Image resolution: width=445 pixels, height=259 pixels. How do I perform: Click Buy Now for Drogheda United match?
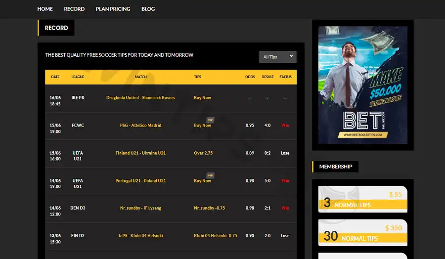[x=202, y=97]
